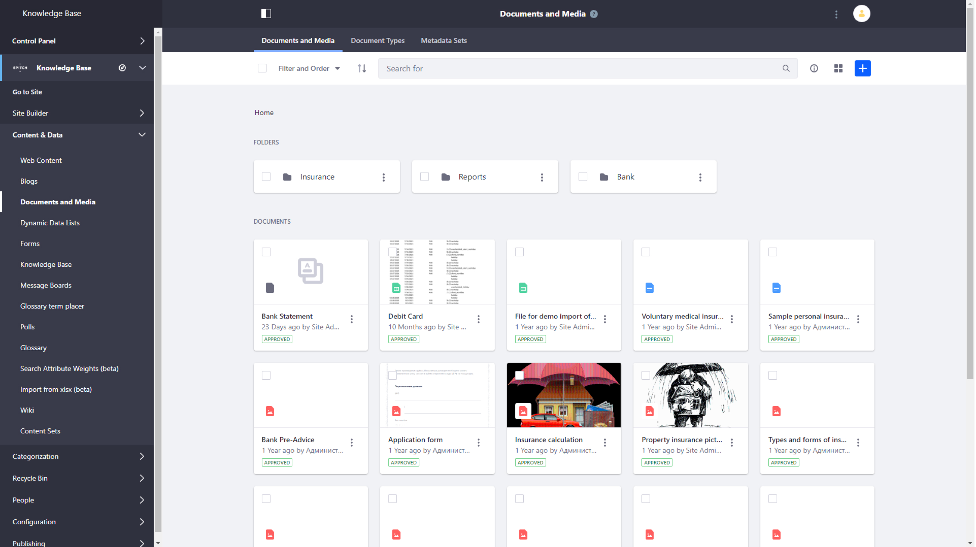The height and width of the screenshot is (547, 976).
Task: Click the three-dot menu on Insurance folder
Action: pos(384,177)
